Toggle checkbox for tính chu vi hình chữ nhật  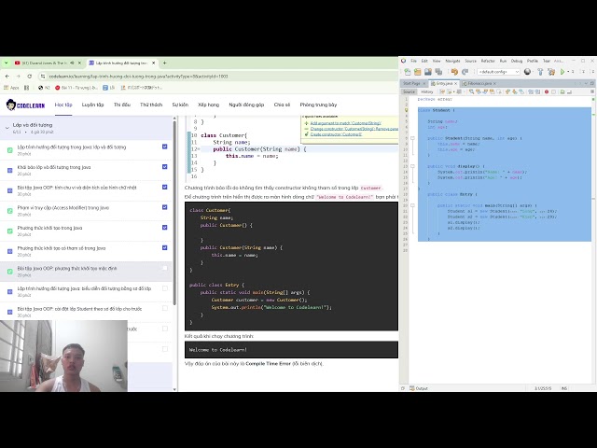[164, 187]
